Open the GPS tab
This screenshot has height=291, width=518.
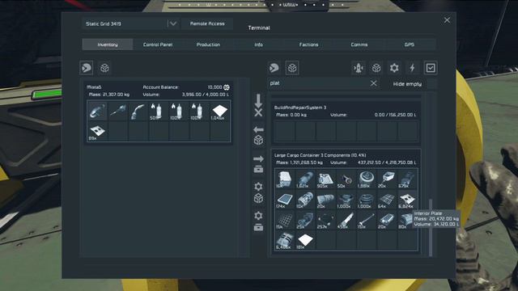[410, 44]
